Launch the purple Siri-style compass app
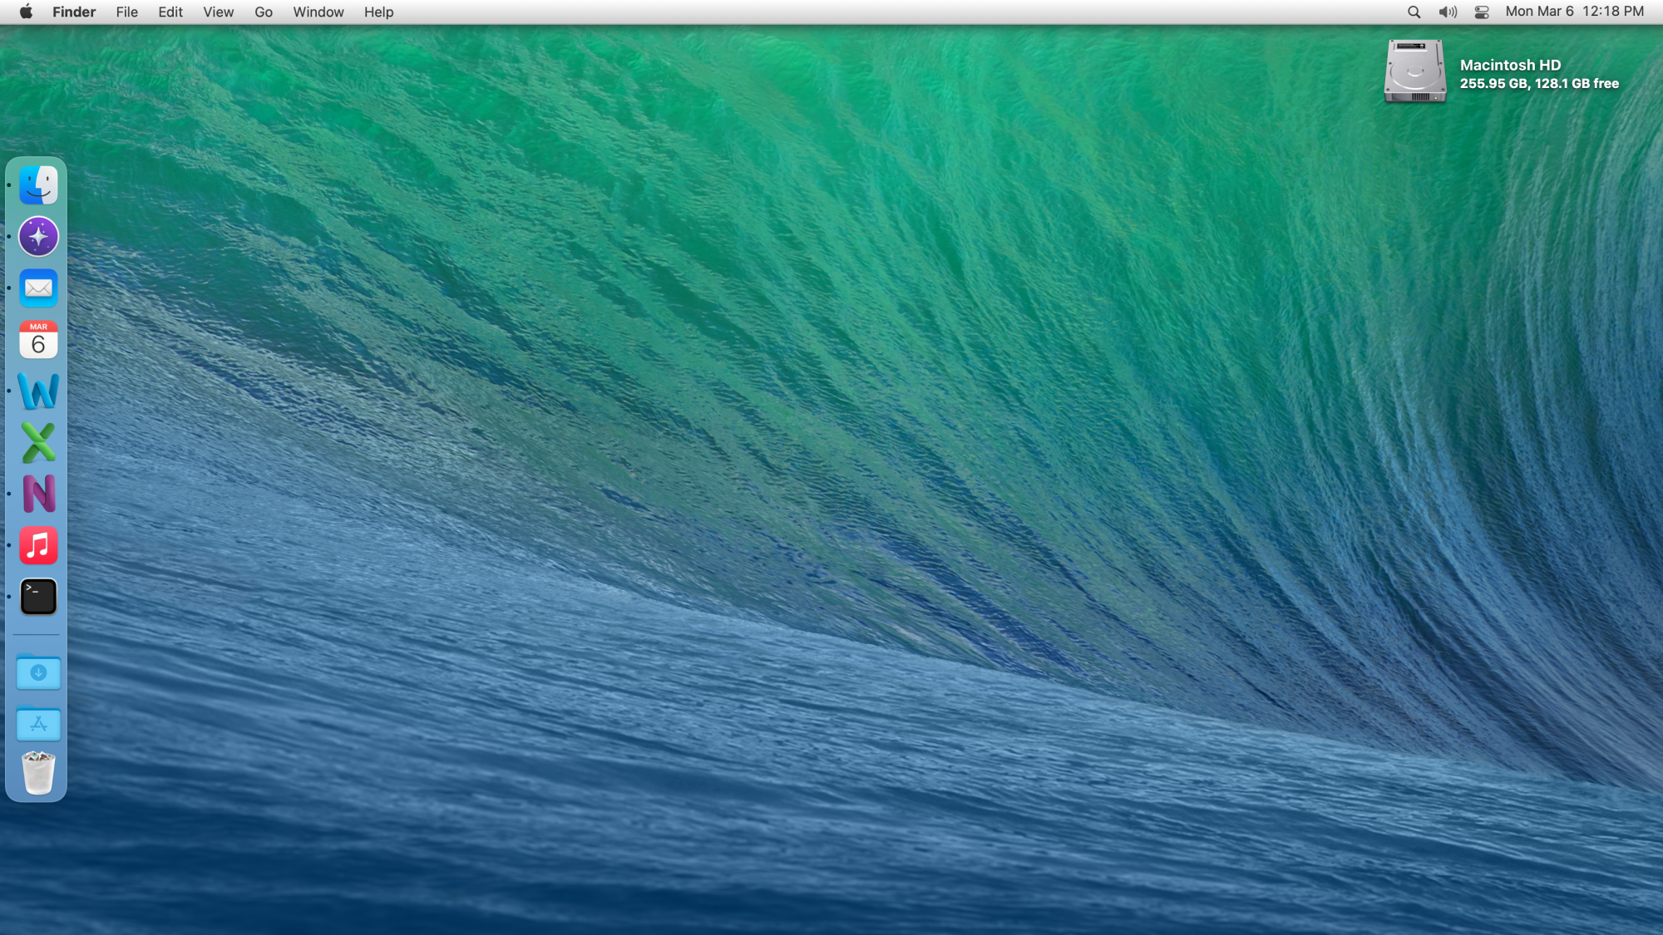Viewport: 1663px width, 935px height. (38, 237)
